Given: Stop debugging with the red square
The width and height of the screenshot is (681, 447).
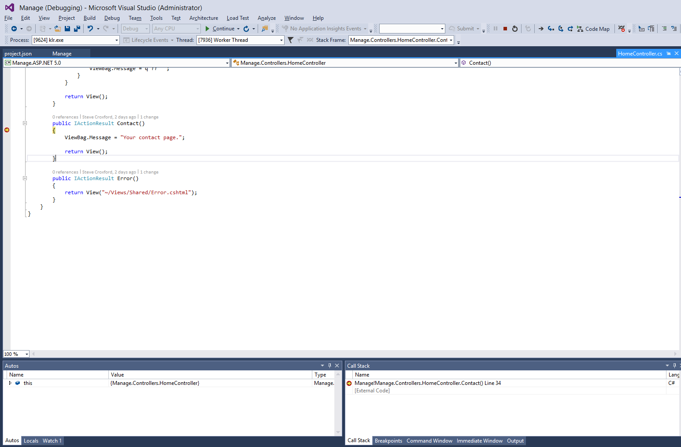Looking at the screenshot, I should [x=505, y=29].
